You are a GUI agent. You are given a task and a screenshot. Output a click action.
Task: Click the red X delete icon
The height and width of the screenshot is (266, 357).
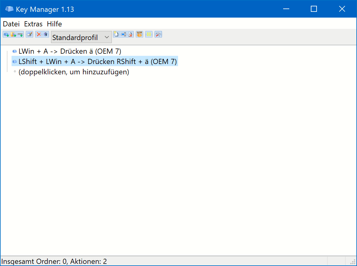pos(39,34)
